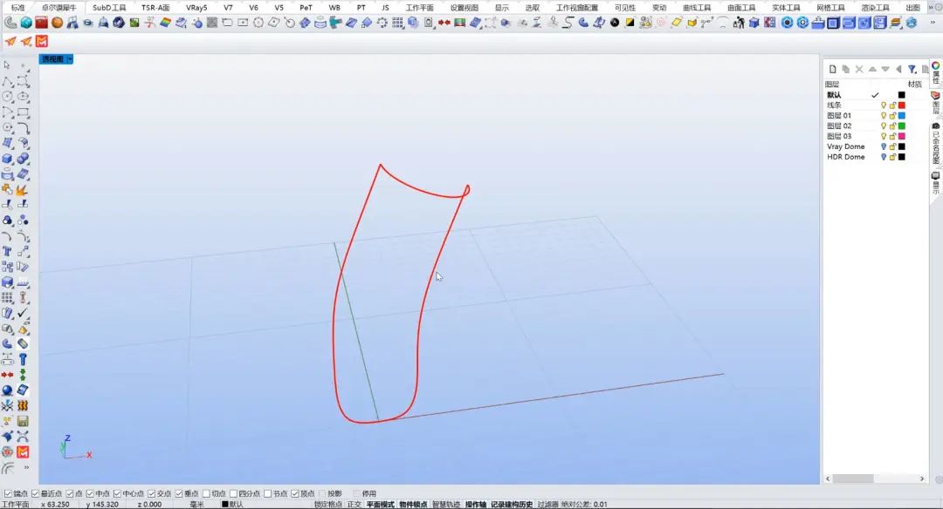Open the 默认 layer selector in status bar

coord(232,504)
